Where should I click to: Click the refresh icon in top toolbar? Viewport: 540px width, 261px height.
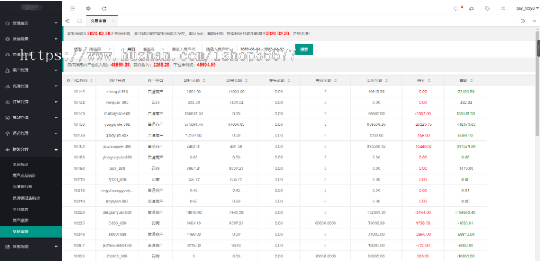click(104, 8)
